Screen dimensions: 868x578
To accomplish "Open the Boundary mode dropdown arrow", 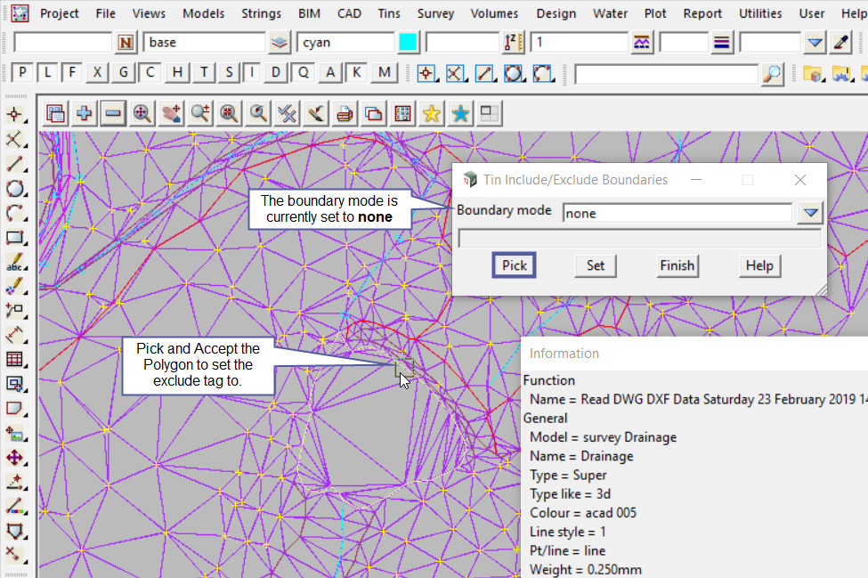I will tap(809, 213).
